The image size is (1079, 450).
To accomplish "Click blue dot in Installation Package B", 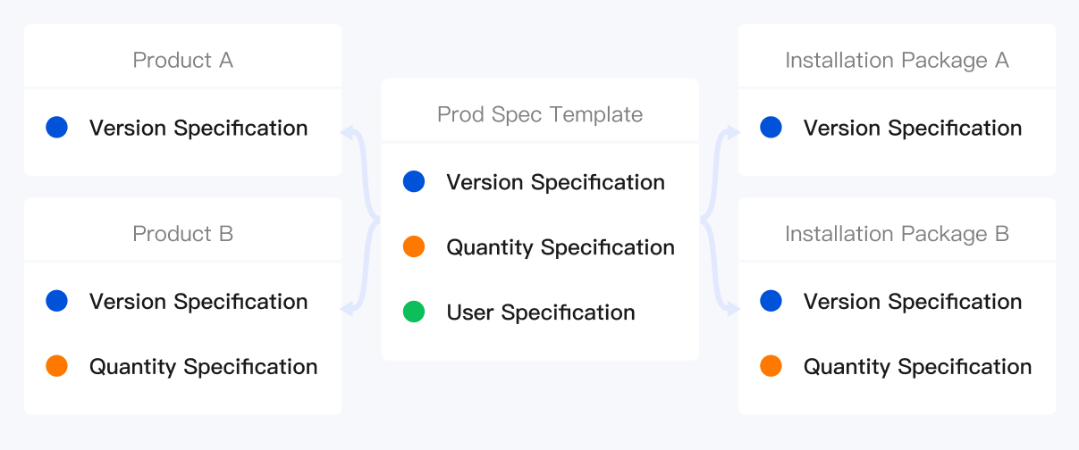I will pos(771,301).
